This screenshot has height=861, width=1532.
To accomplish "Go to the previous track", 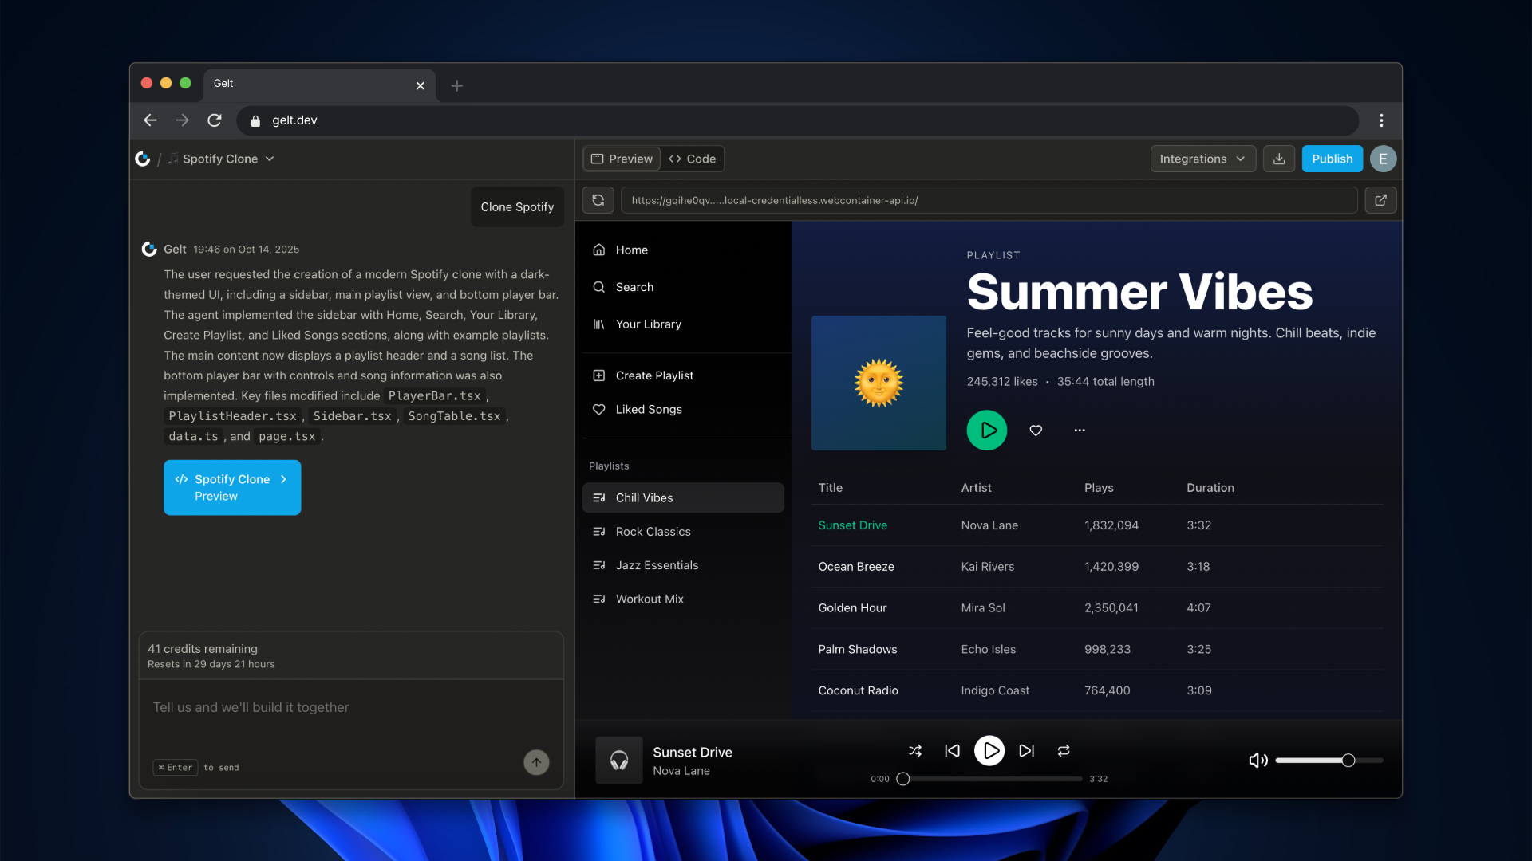I will click(x=952, y=750).
